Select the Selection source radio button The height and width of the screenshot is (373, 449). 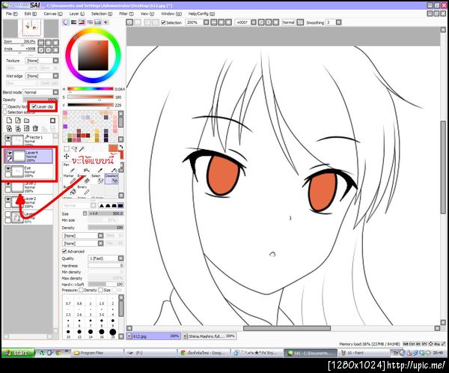click(5, 112)
